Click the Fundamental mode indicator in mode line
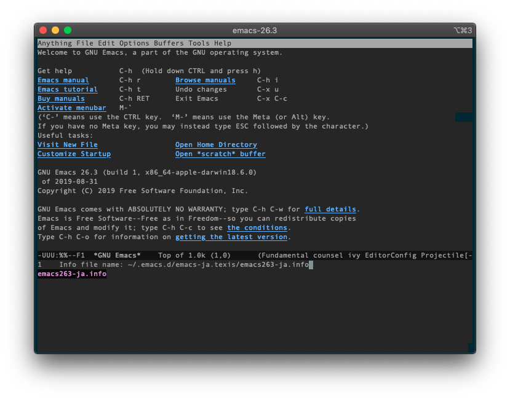 pyautogui.click(x=285, y=255)
